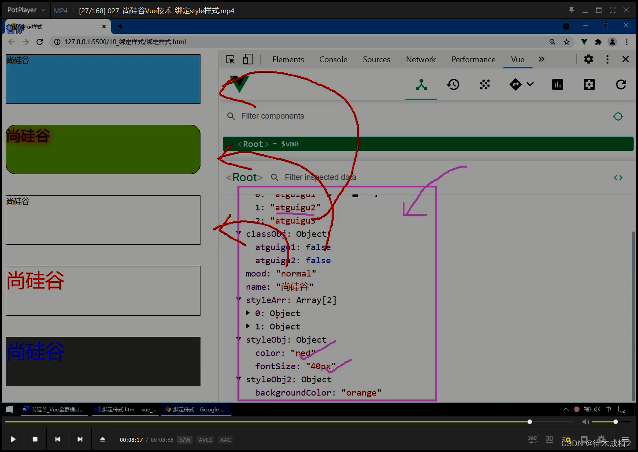Close the DevTools panel
638x452 pixels.
coord(625,59)
